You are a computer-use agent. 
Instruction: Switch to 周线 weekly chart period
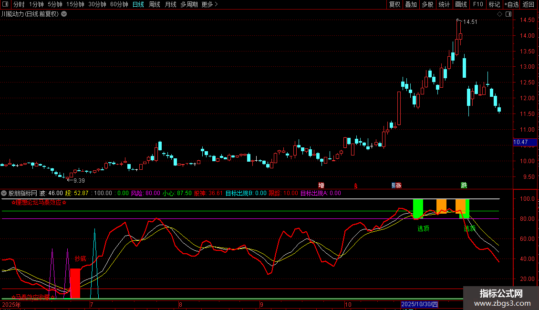click(x=155, y=4)
